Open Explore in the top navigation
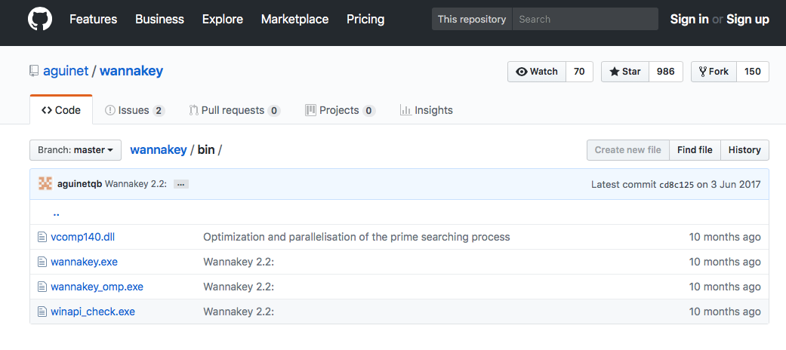This screenshot has width=786, height=350. (223, 19)
